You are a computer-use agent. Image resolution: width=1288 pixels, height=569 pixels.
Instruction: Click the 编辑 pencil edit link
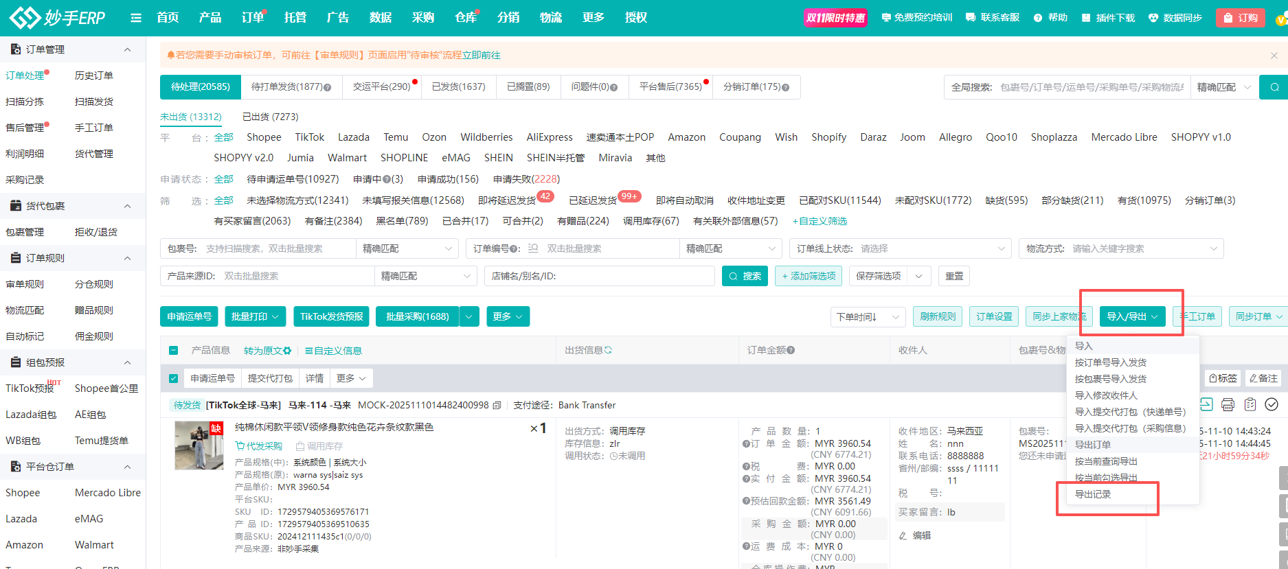tap(915, 535)
